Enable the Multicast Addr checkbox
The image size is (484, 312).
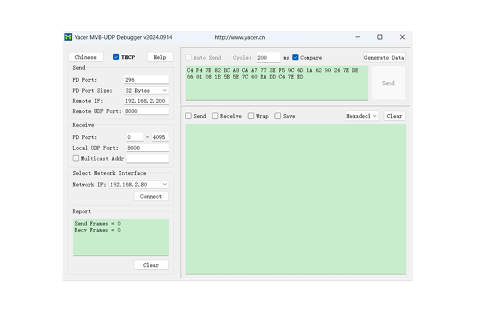76,158
